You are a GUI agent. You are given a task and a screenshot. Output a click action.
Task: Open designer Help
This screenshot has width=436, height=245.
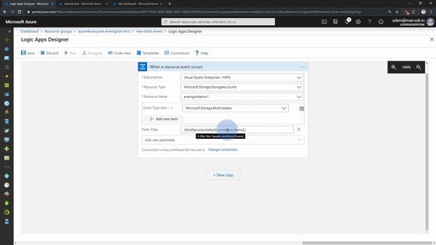pos(202,53)
